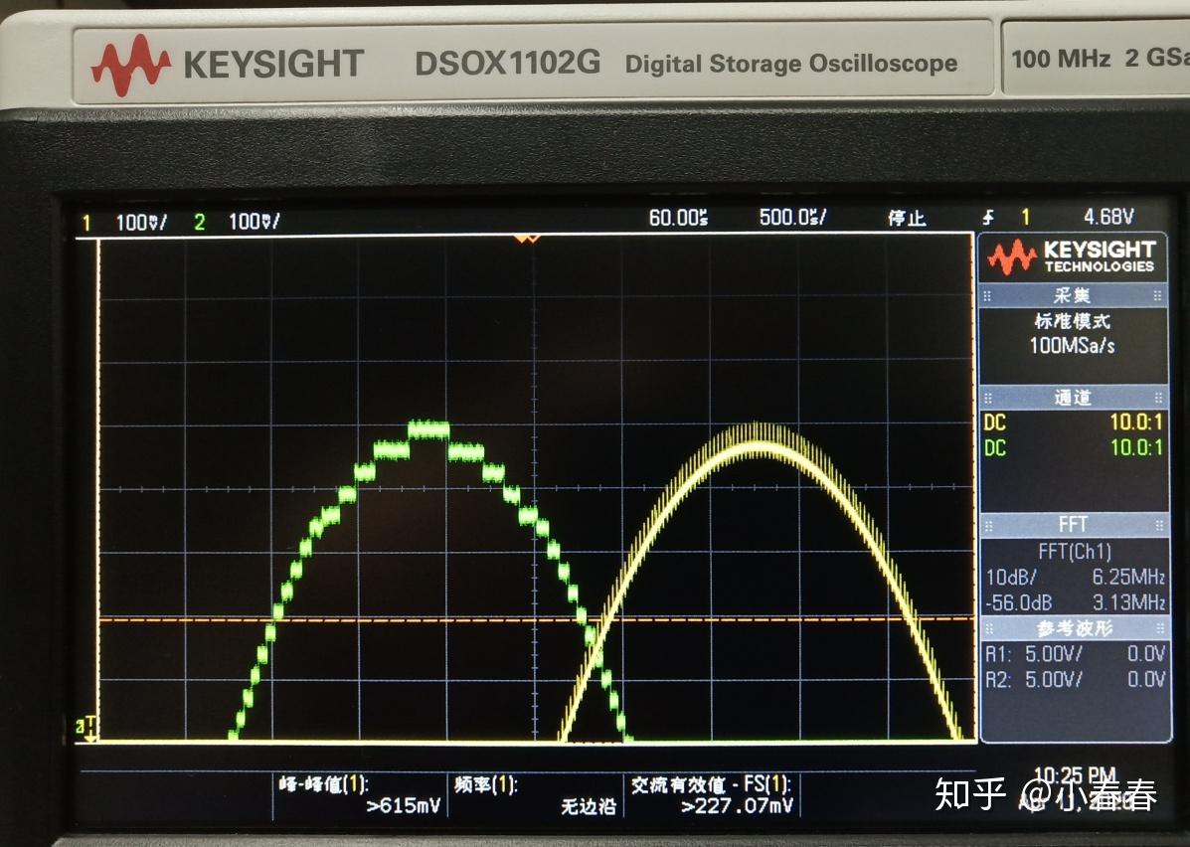Click the 100 MHz bandwidth label
This screenshot has width=1190, height=847.
[1061, 59]
